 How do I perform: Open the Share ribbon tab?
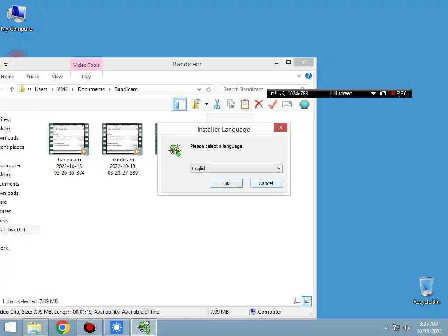tap(32, 77)
